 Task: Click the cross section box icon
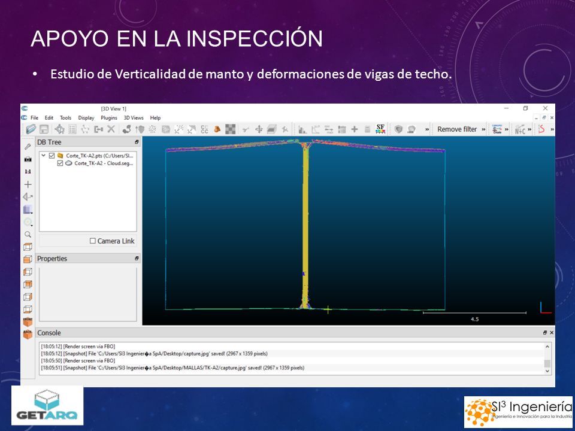click(272, 129)
